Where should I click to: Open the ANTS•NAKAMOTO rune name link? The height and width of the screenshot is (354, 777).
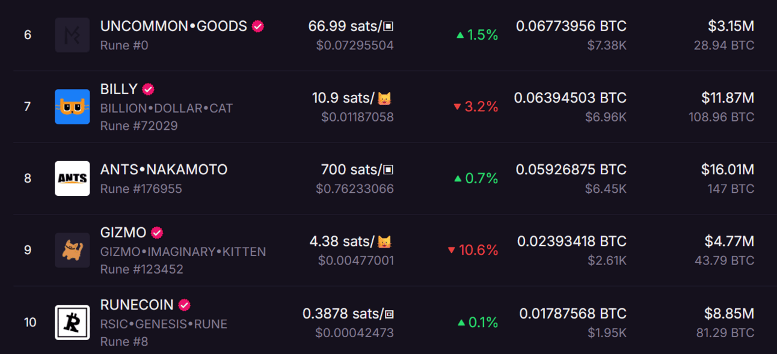pyautogui.click(x=164, y=170)
